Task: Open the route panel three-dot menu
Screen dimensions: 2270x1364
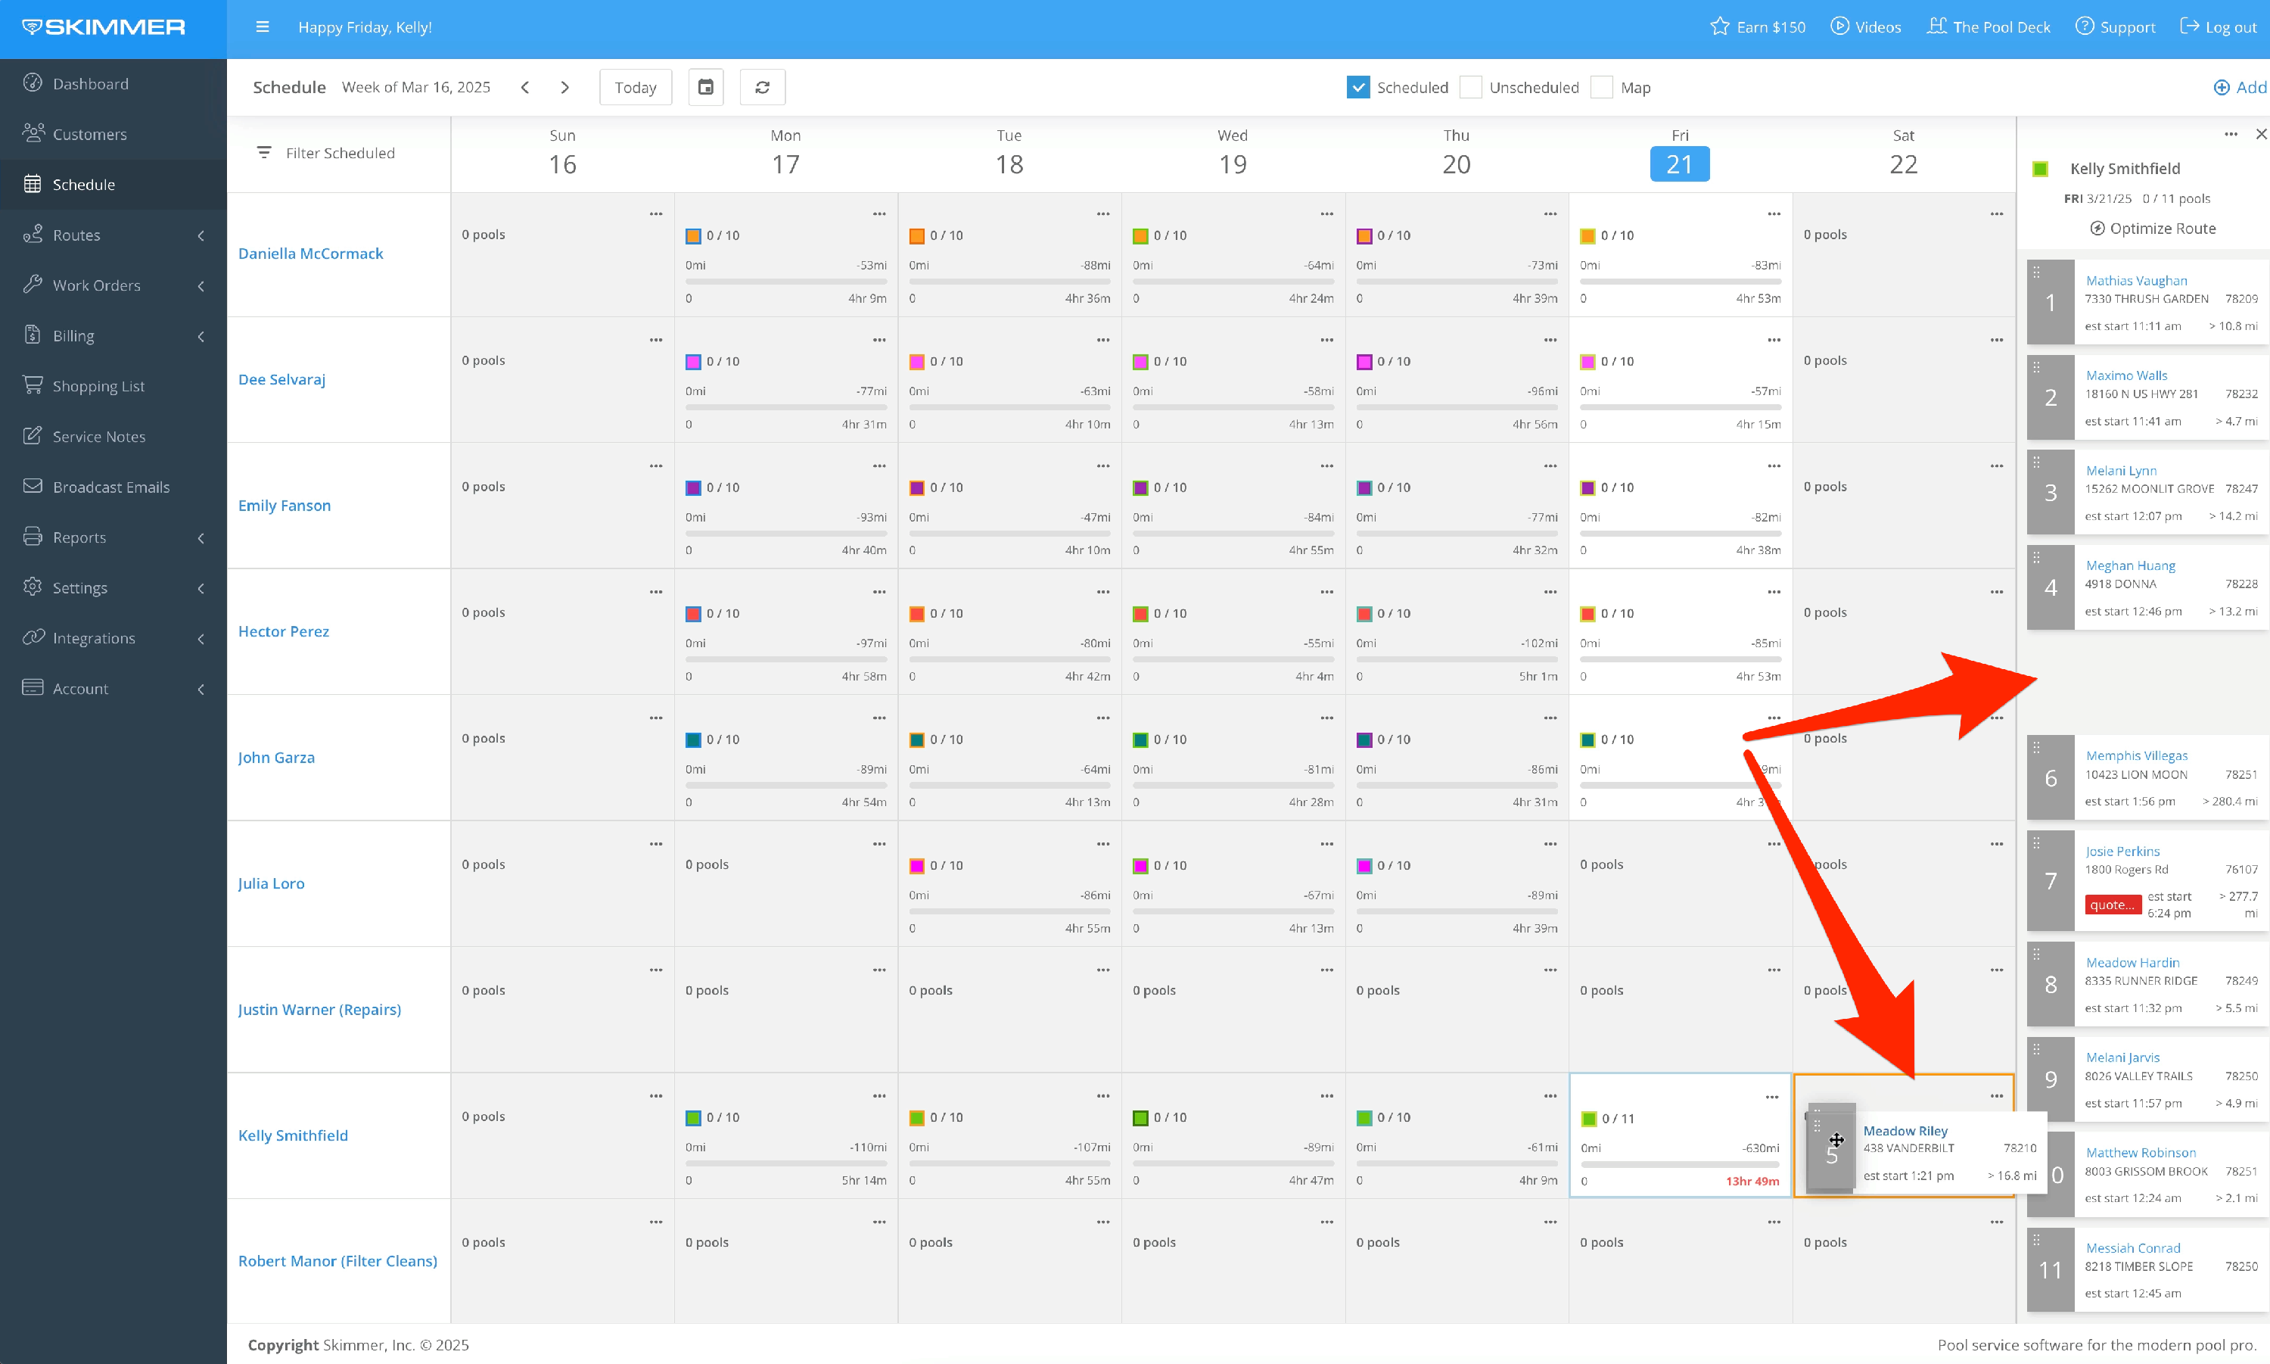Action: (x=2231, y=134)
